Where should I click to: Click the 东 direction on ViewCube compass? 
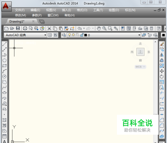point(149,52)
